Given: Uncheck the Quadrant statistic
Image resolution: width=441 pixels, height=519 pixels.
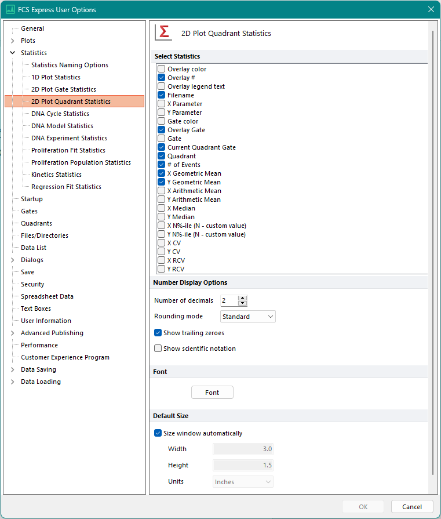Looking at the screenshot, I should [162, 155].
